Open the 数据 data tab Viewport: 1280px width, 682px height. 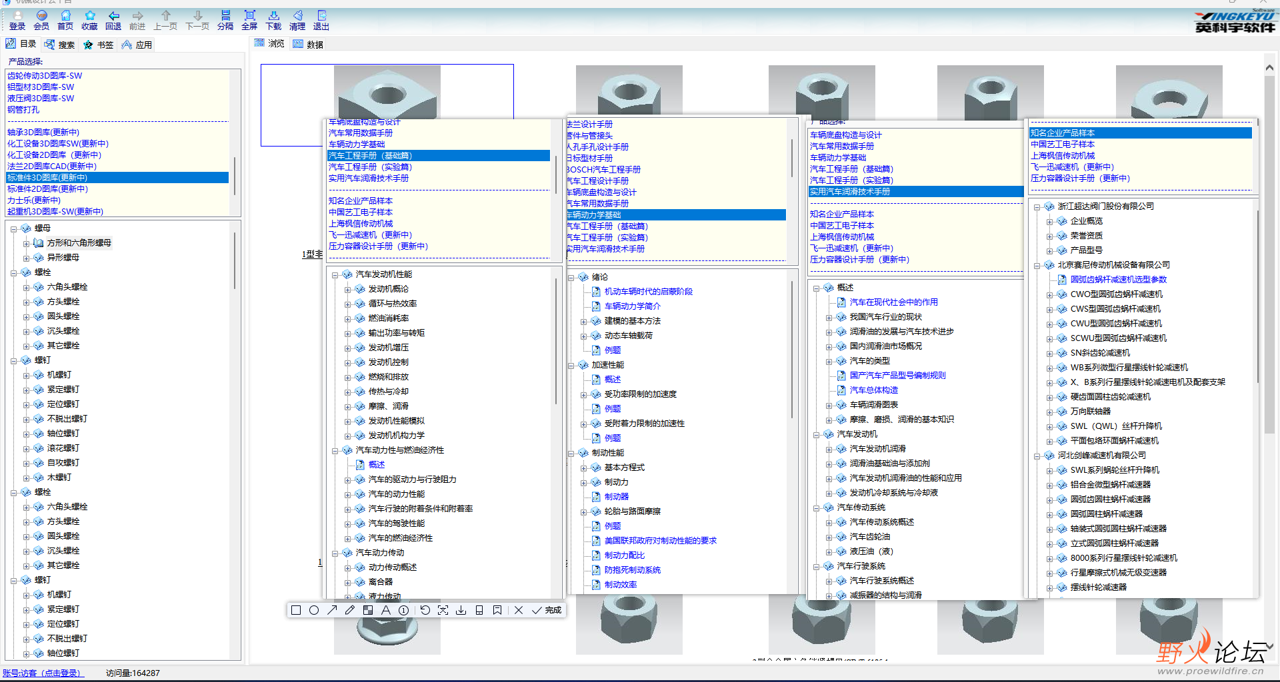coord(308,44)
